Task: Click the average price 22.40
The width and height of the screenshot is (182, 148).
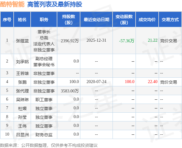Action: pyautogui.click(x=153, y=82)
